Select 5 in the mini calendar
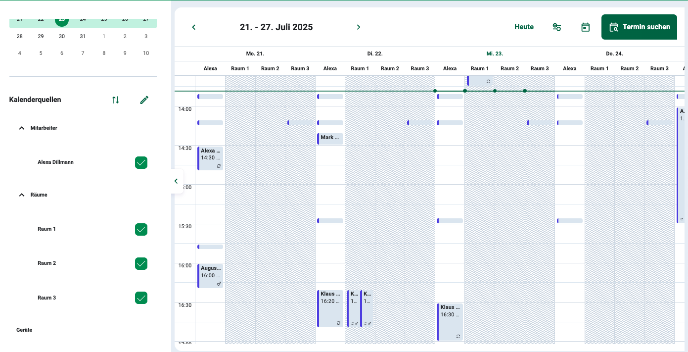The width and height of the screenshot is (688, 352). point(41,53)
